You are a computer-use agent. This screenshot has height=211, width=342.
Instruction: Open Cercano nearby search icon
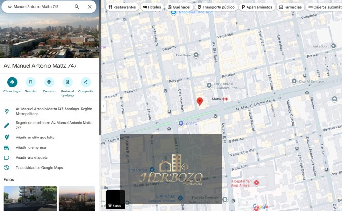coord(49,82)
